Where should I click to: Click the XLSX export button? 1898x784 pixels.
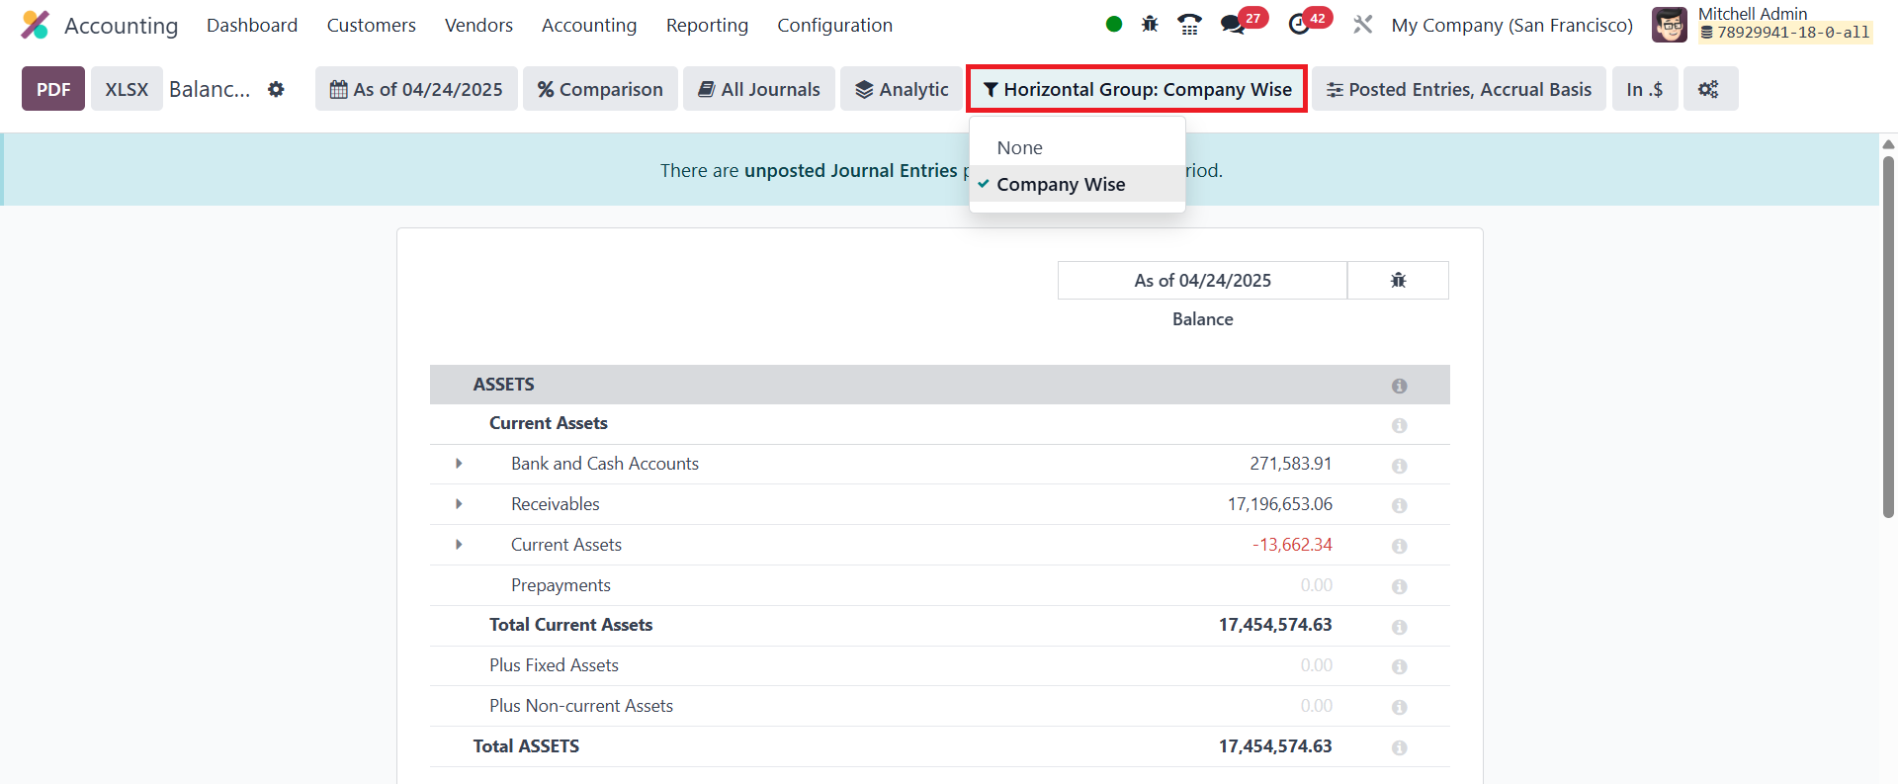coord(127,89)
